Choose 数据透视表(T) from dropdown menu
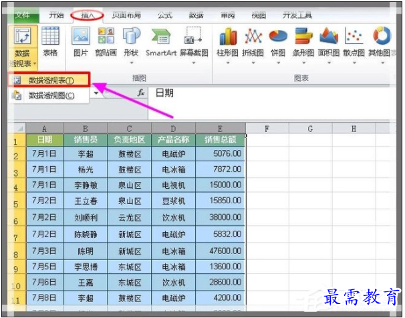Viewport: 405px width, 318px height. pos(49,81)
